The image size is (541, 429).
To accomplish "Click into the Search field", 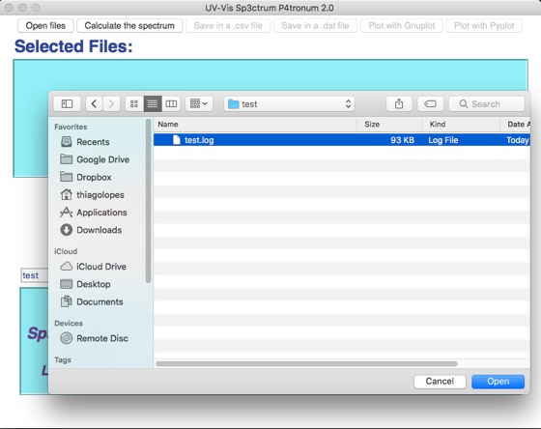I will point(487,104).
